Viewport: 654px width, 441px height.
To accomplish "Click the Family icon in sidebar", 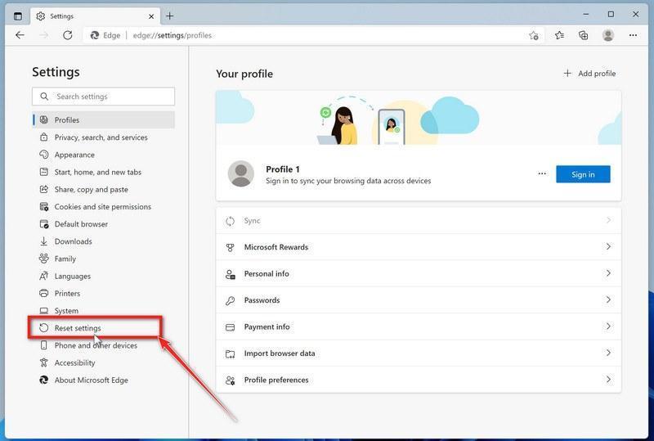I will coord(44,259).
